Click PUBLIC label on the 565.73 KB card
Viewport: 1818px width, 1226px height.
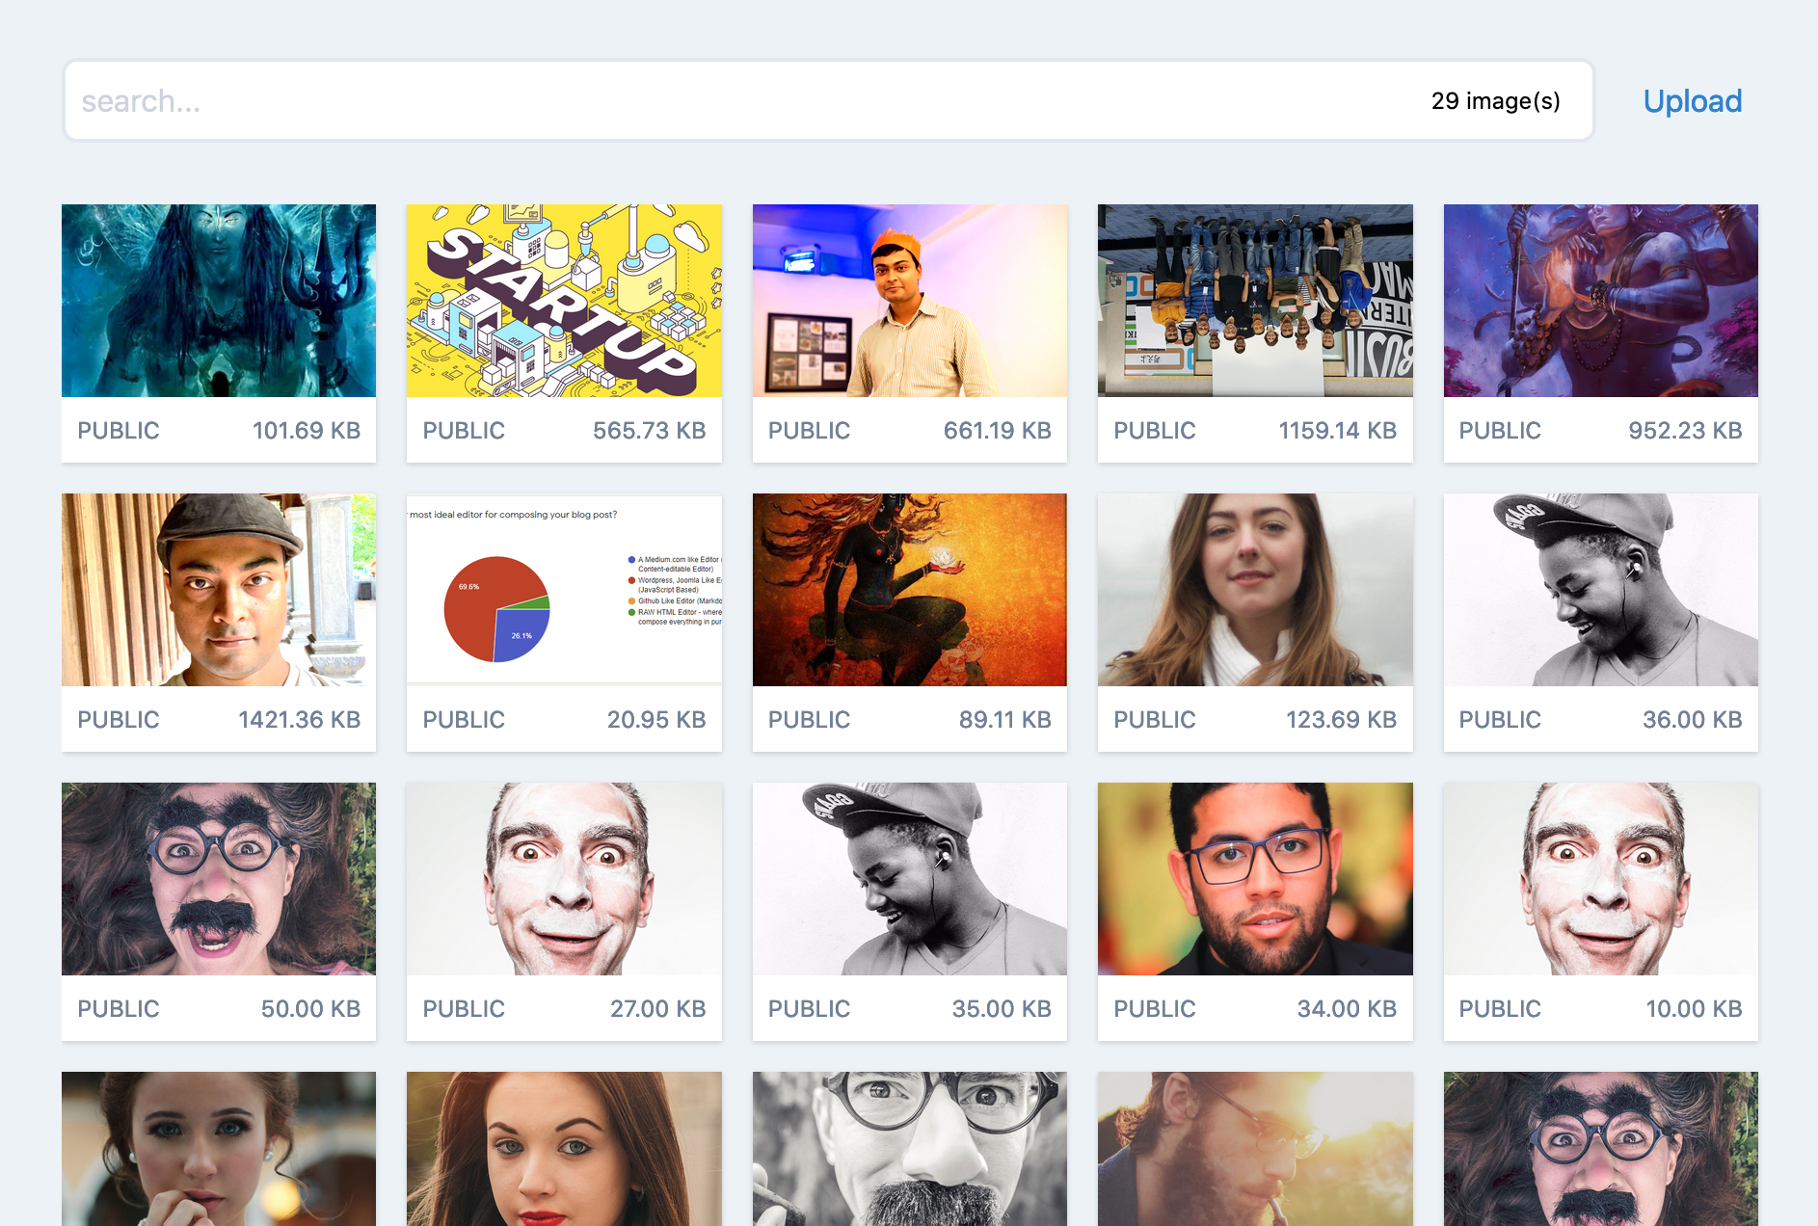click(464, 431)
